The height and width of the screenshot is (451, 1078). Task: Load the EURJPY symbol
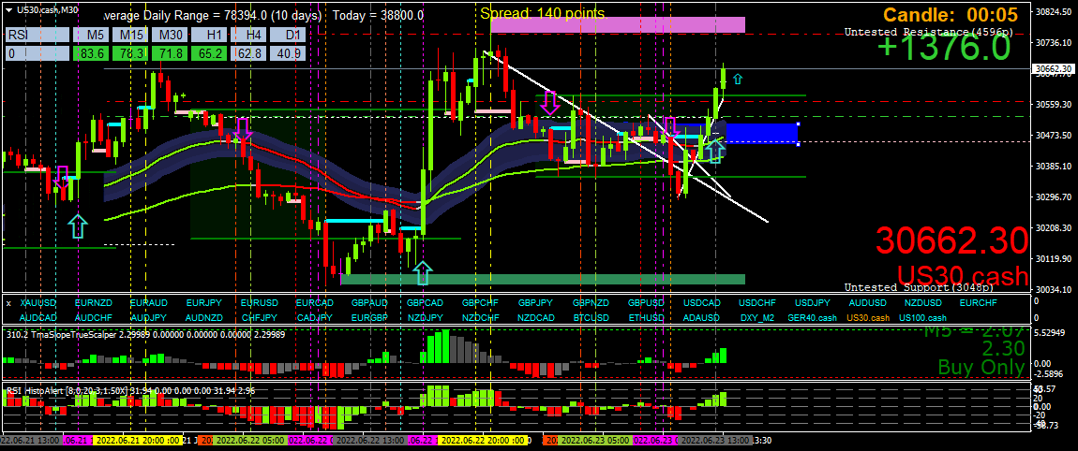204,303
